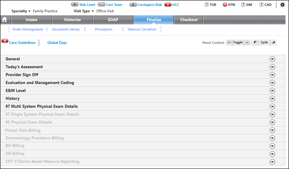The height and width of the screenshot is (169, 289).
Task: Open the Care Guidelines link
Action: (x=22, y=43)
